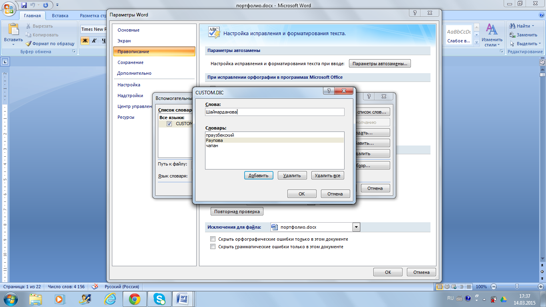Click zoom in plus button

point(540,287)
